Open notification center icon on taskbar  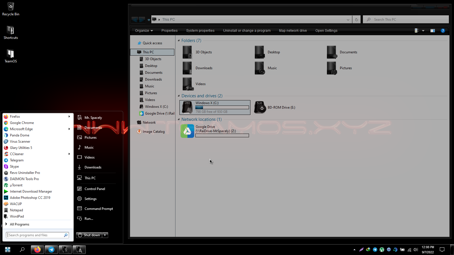point(442,250)
